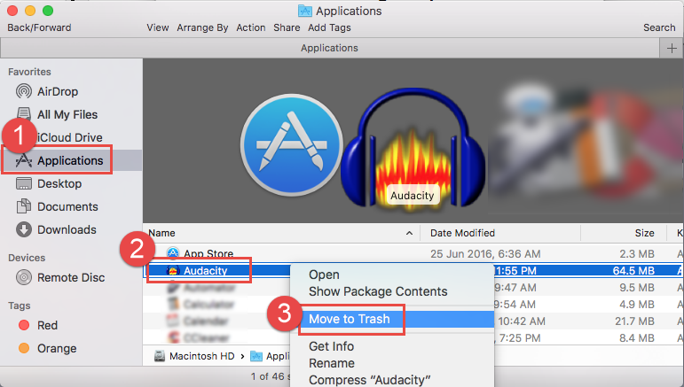Click the Downloads arrow icon in sidebar

coord(24,229)
